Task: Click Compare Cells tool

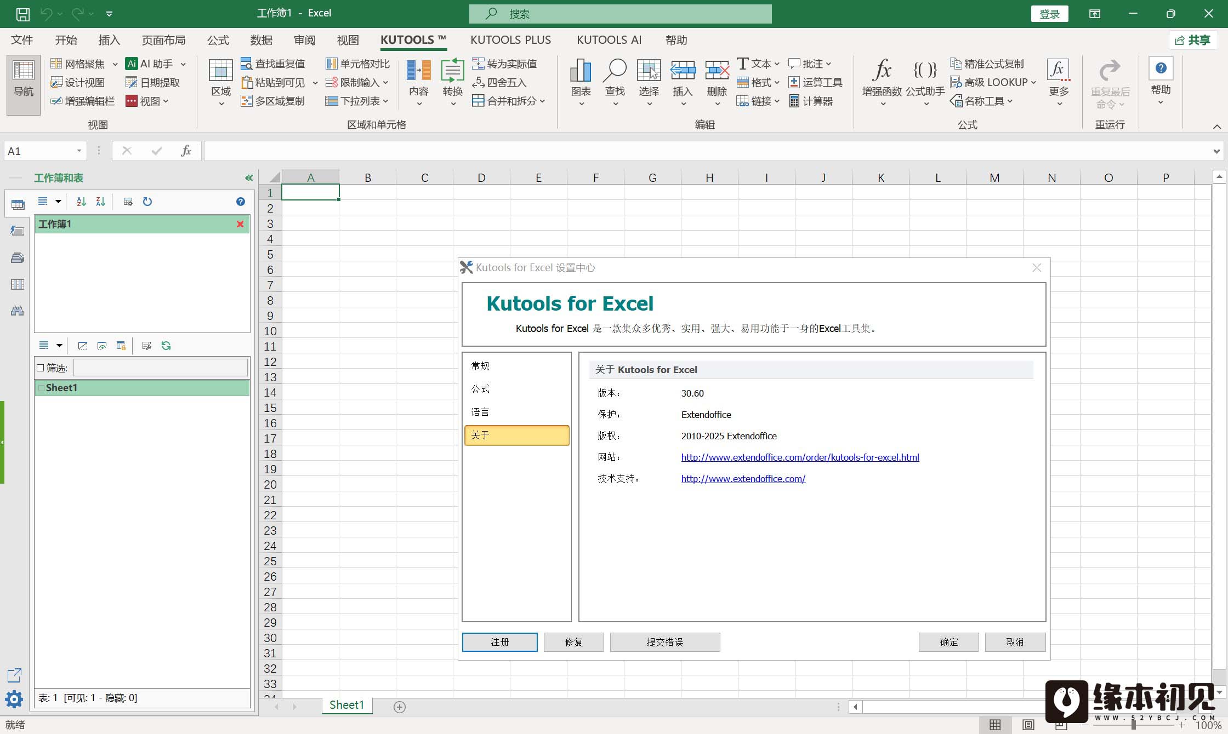Action: click(x=357, y=64)
